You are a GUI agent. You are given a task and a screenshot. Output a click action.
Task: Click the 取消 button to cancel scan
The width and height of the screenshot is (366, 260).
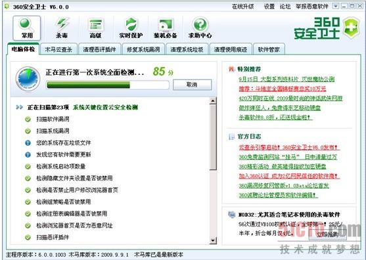click(192, 85)
